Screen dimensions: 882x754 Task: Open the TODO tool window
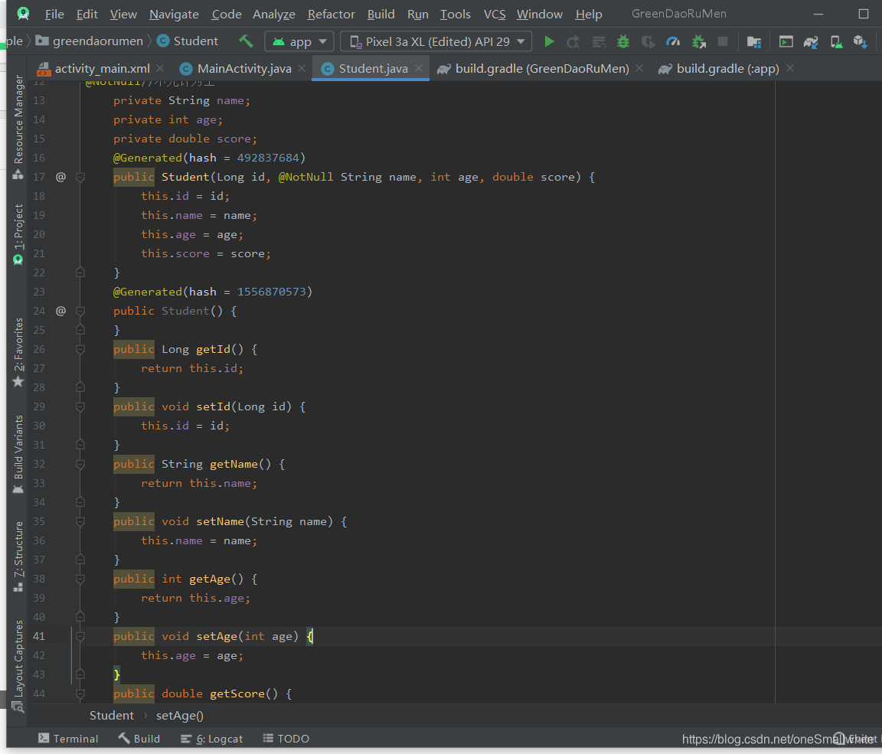286,739
